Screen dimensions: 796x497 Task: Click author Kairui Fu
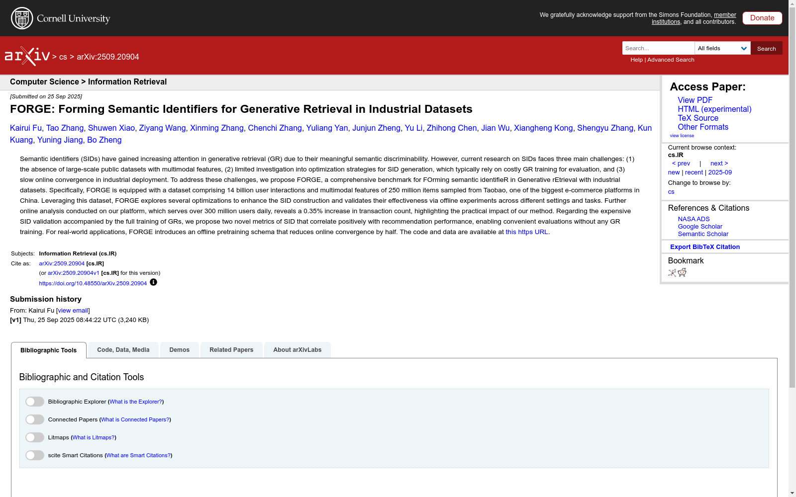(26, 128)
